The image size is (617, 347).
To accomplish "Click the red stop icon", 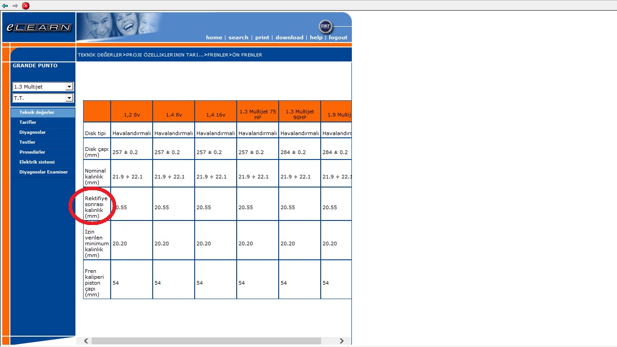I will (x=26, y=6).
